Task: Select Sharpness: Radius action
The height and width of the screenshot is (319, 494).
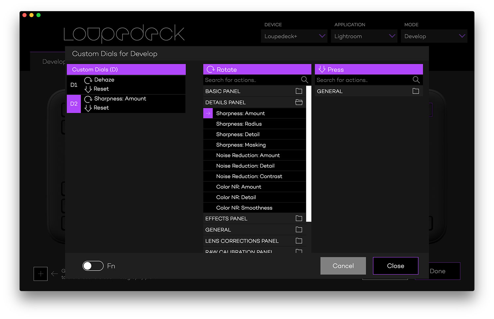Action: [x=255, y=124]
